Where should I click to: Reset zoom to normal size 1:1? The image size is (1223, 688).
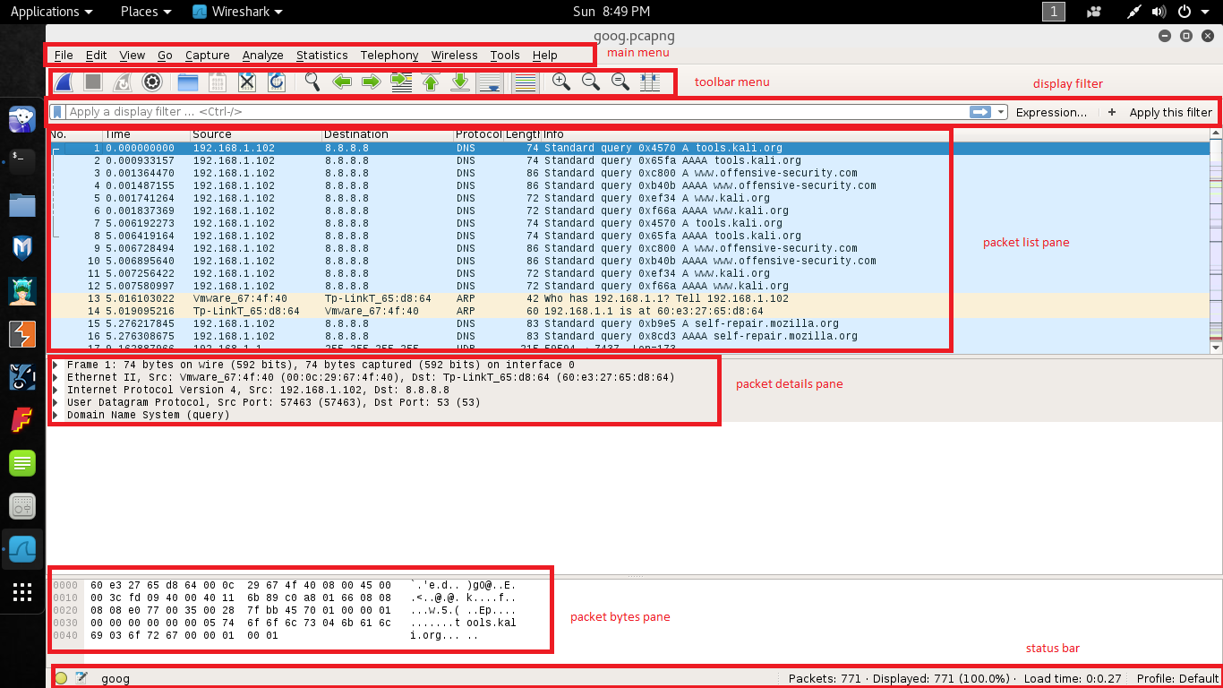point(619,82)
